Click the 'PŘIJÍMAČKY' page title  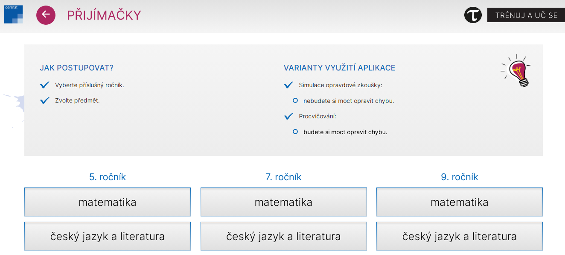(104, 15)
